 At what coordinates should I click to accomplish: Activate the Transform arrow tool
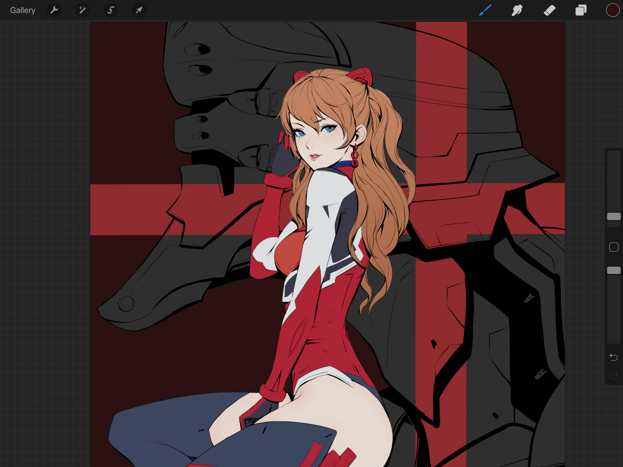139,10
